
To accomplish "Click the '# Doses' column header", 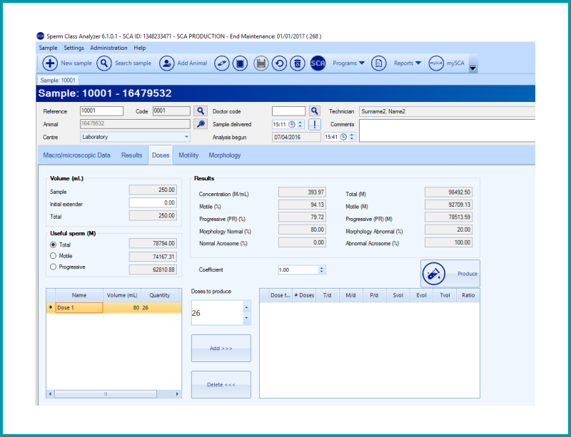I will click(304, 295).
